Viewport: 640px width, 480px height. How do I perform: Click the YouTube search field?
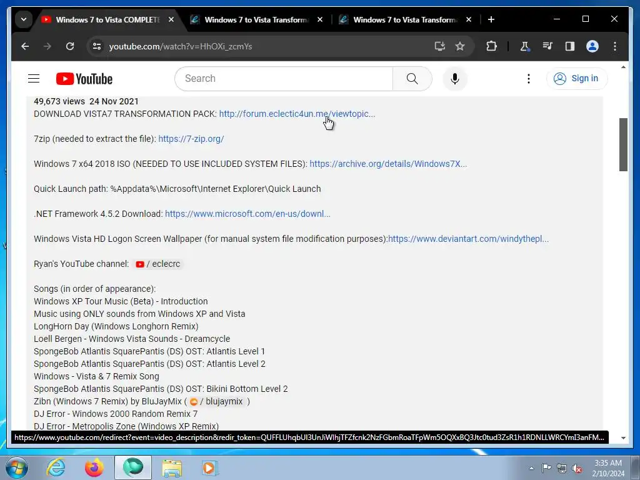(284, 78)
